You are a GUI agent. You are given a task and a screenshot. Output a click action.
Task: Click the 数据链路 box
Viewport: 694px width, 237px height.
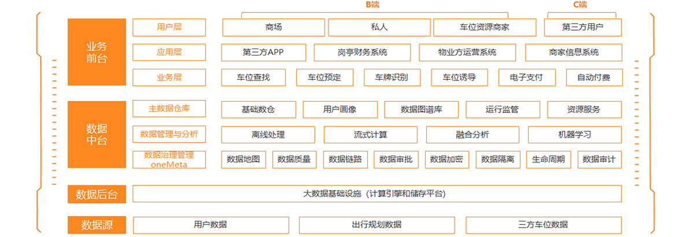(x=345, y=160)
